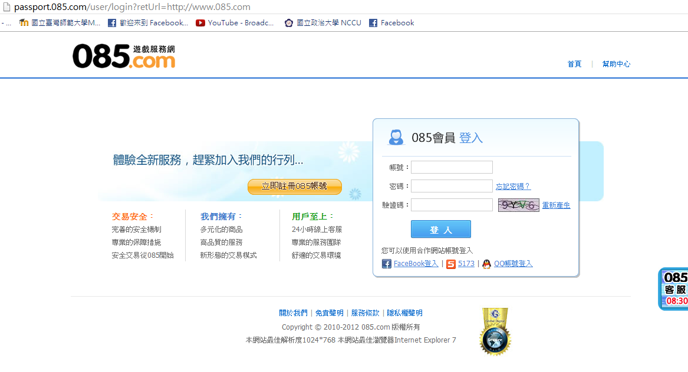Open the last Facebook bookmark

point(391,23)
